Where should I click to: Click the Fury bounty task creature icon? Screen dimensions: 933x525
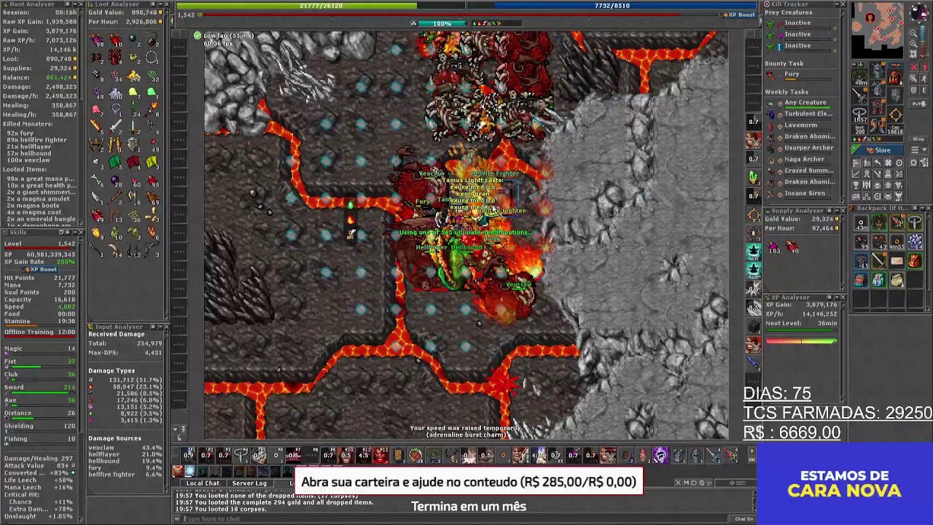coord(770,75)
